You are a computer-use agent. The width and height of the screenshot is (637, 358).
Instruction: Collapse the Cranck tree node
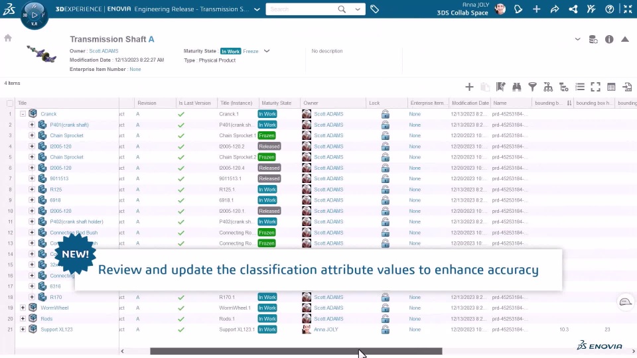pyautogui.click(x=23, y=114)
